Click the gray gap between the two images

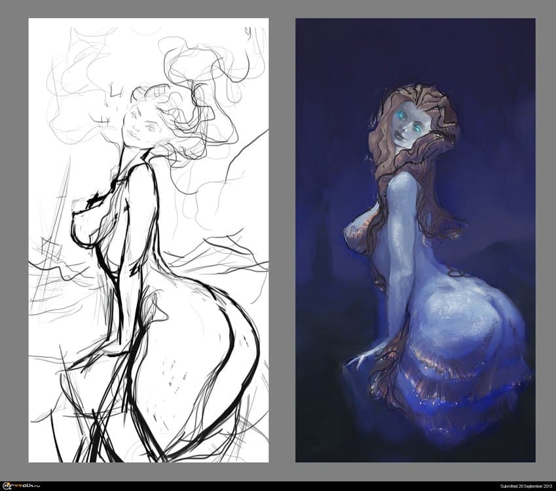282,240
